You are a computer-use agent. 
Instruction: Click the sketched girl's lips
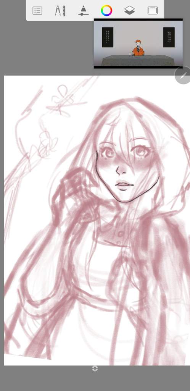tap(124, 186)
